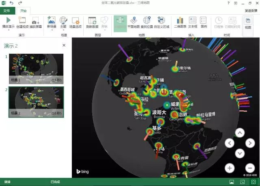This screenshot has height=186, width=260.
Task: Click the 发送反馈 send feedback link
Action: (251, 11)
